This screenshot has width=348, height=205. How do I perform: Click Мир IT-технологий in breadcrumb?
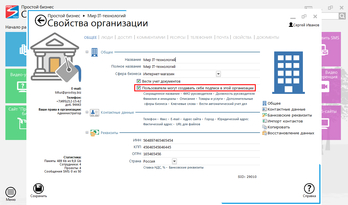106,16
